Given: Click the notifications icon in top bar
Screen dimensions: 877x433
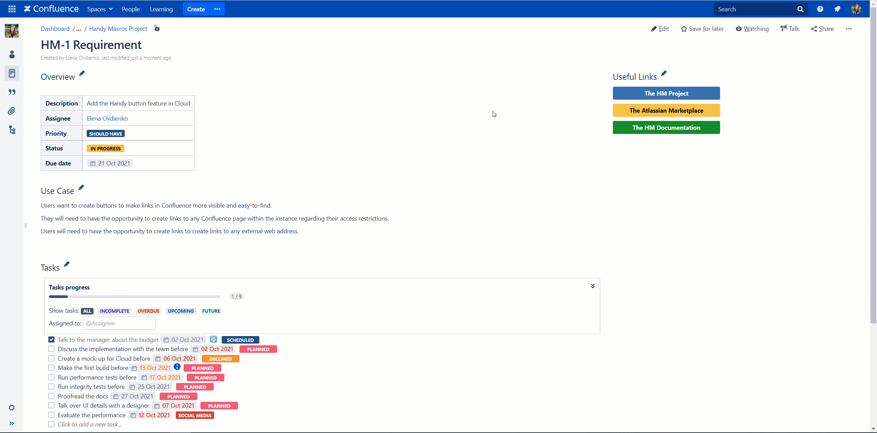Looking at the screenshot, I should coord(837,9).
